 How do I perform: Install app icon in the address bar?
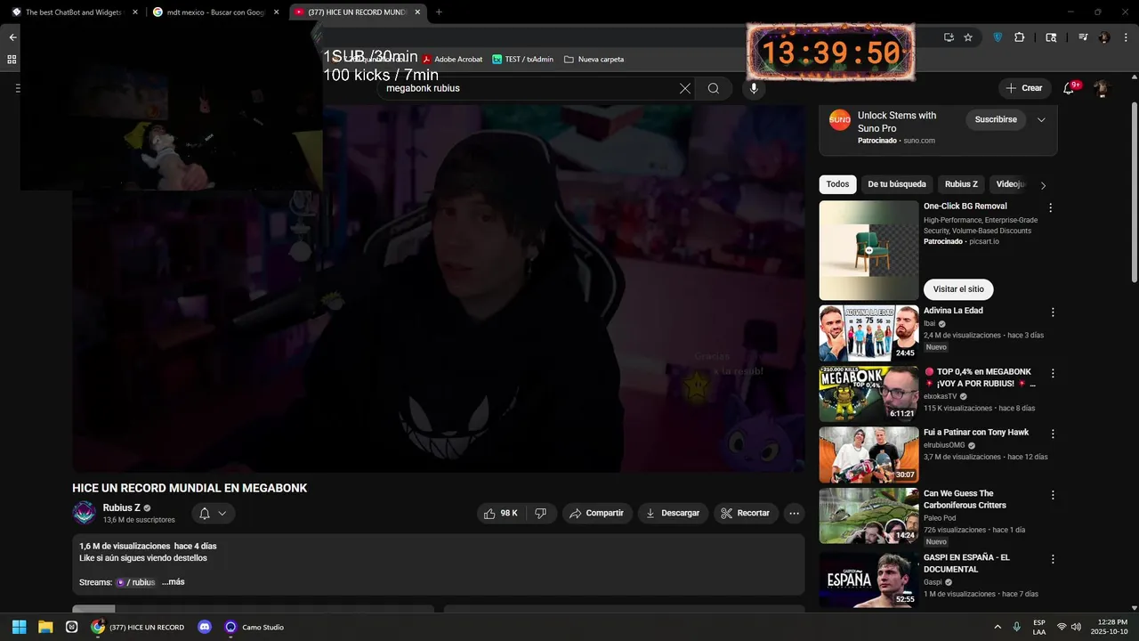coord(949,37)
